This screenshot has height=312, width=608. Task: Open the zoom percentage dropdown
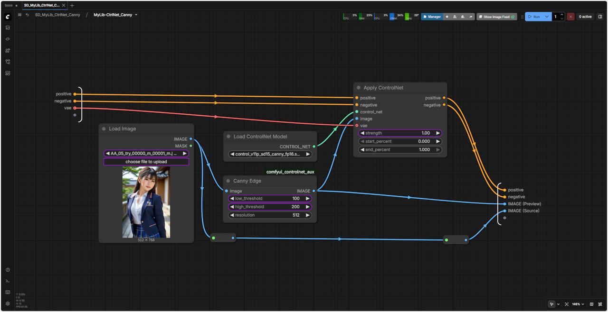pyautogui.click(x=578, y=304)
